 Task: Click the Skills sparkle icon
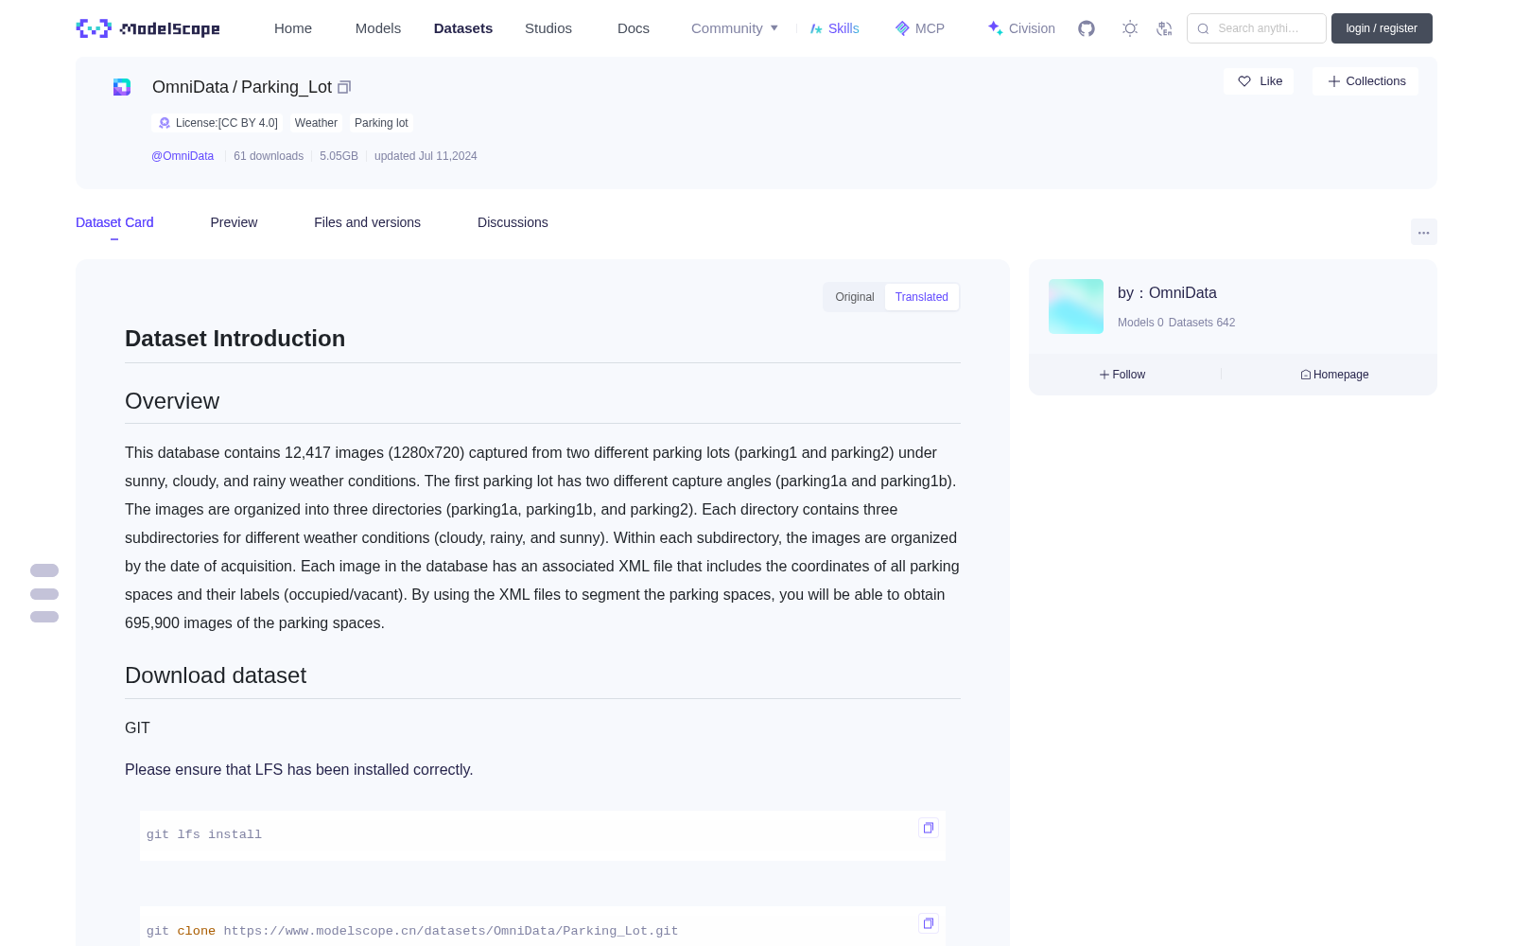click(x=816, y=28)
